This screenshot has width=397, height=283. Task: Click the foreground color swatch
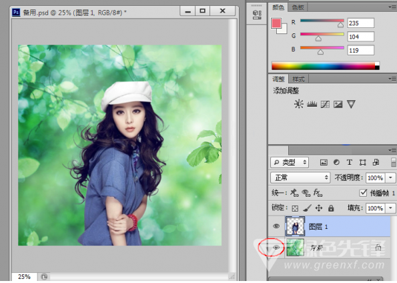[276, 23]
